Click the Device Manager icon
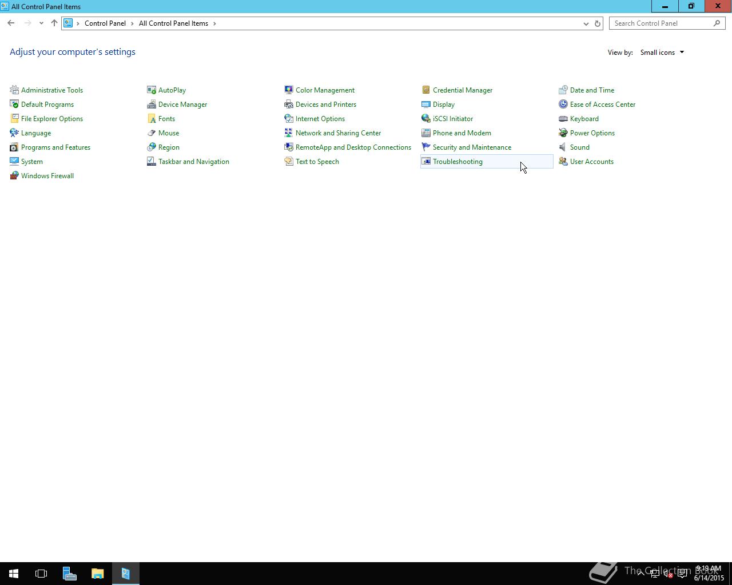Viewport: 732px width, 585px height. click(x=152, y=104)
